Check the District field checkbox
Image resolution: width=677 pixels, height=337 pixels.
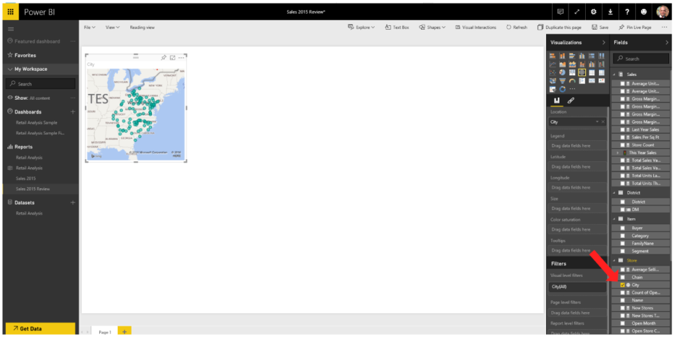622,202
